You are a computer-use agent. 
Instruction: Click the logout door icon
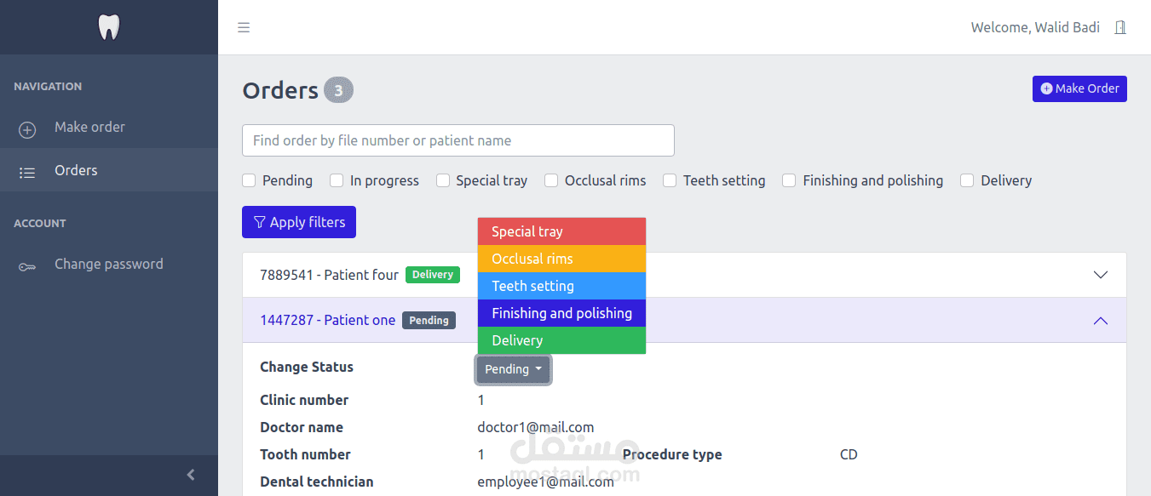click(1120, 27)
